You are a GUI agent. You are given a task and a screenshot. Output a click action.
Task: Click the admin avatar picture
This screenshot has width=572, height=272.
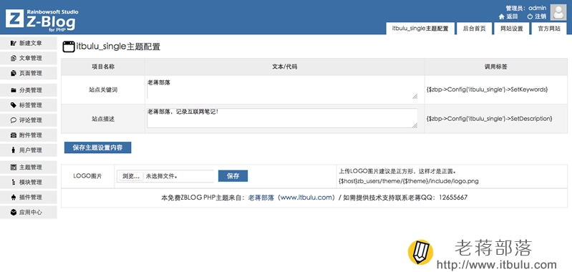558,12
